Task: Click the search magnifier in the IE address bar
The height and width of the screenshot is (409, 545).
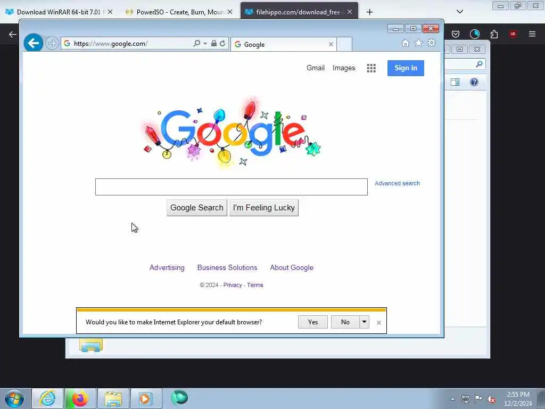Action: coord(196,43)
